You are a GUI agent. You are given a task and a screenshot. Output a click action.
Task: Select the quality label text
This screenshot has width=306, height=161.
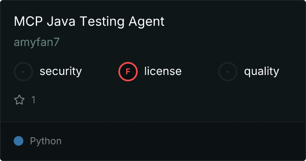pos(261,72)
